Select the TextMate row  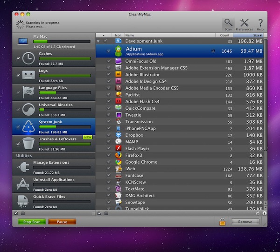point(180,189)
